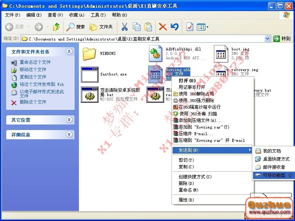
Task: Select the 双击清除安卓系统数据.bat file icon
Action: [90, 95]
